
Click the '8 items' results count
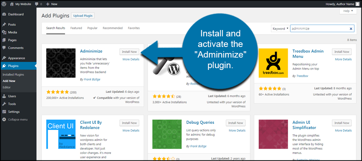[352, 40]
